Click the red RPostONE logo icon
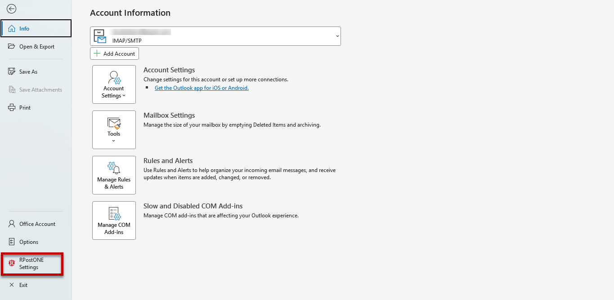614x300 pixels. click(x=12, y=264)
